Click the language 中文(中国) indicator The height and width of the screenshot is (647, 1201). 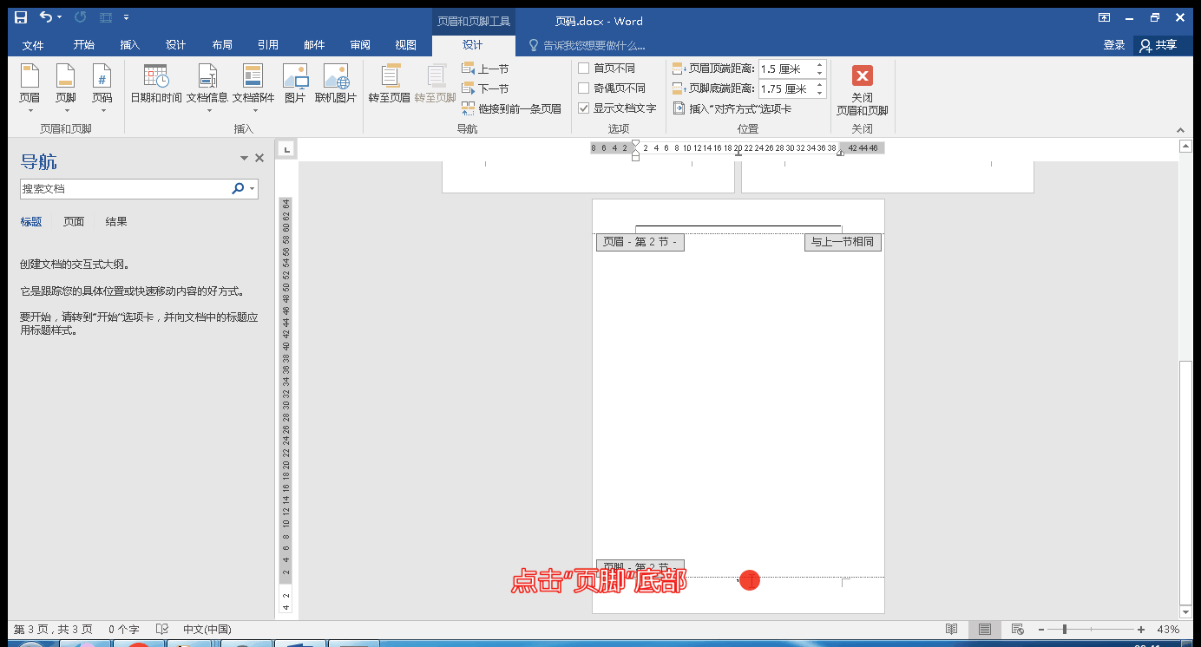coord(207,629)
